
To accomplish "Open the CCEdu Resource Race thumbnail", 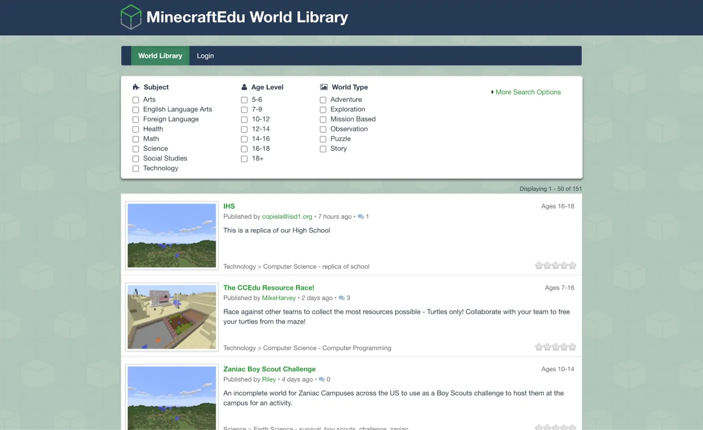I will (172, 317).
